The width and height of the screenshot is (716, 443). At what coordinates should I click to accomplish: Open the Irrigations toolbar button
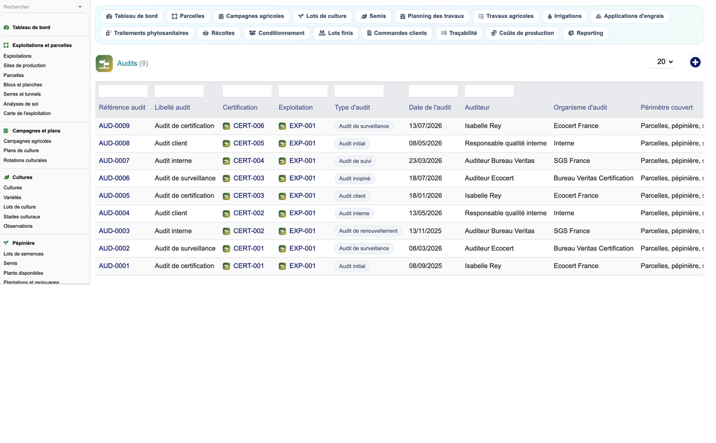(564, 16)
